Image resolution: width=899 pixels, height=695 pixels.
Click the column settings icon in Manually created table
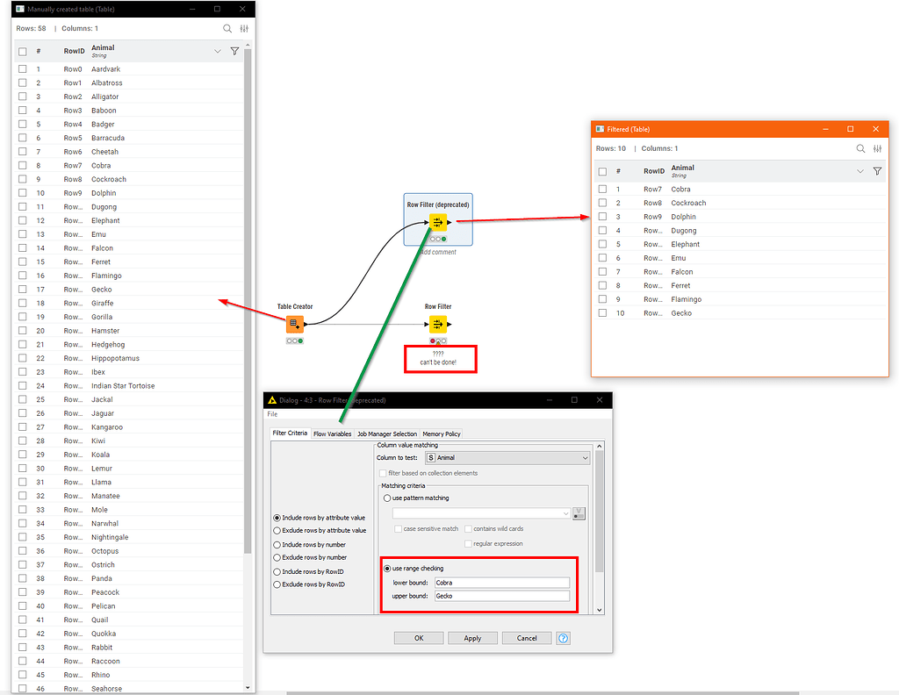coord(244,28)
